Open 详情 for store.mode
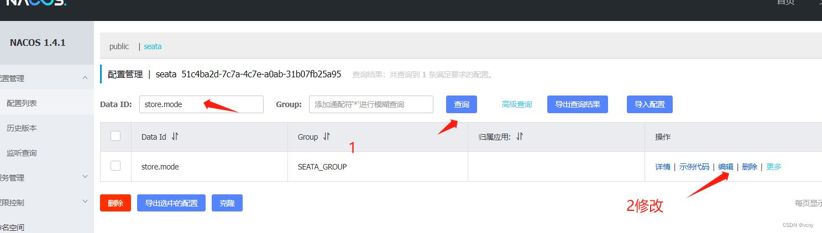Image resolution: width=822 pixels, height=233 pixels. [663, 167]
